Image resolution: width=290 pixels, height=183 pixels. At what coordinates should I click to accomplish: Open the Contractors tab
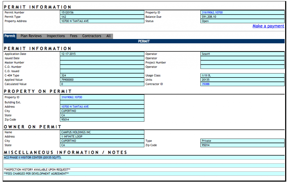91,36
